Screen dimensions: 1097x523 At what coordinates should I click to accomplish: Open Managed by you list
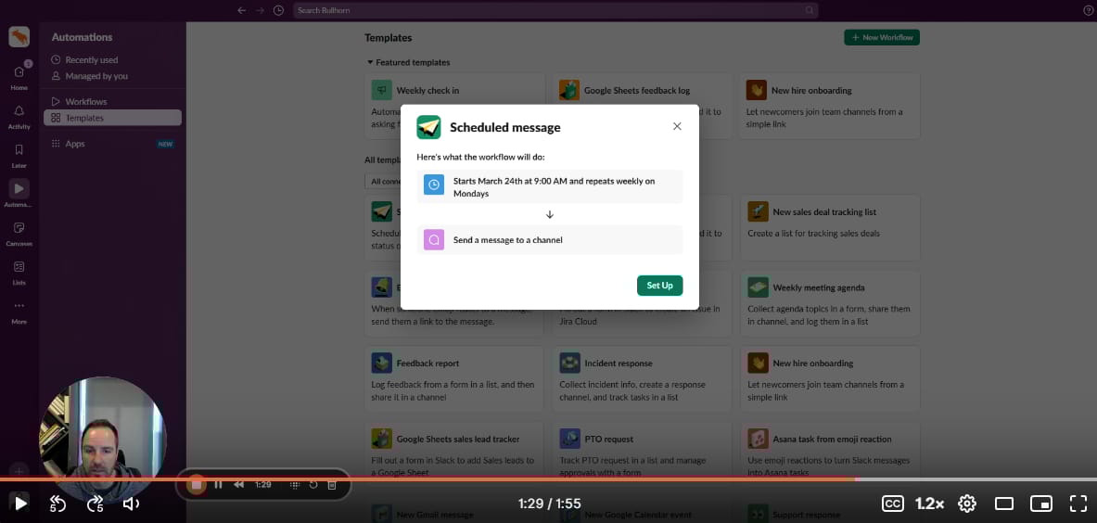(90, 76)
